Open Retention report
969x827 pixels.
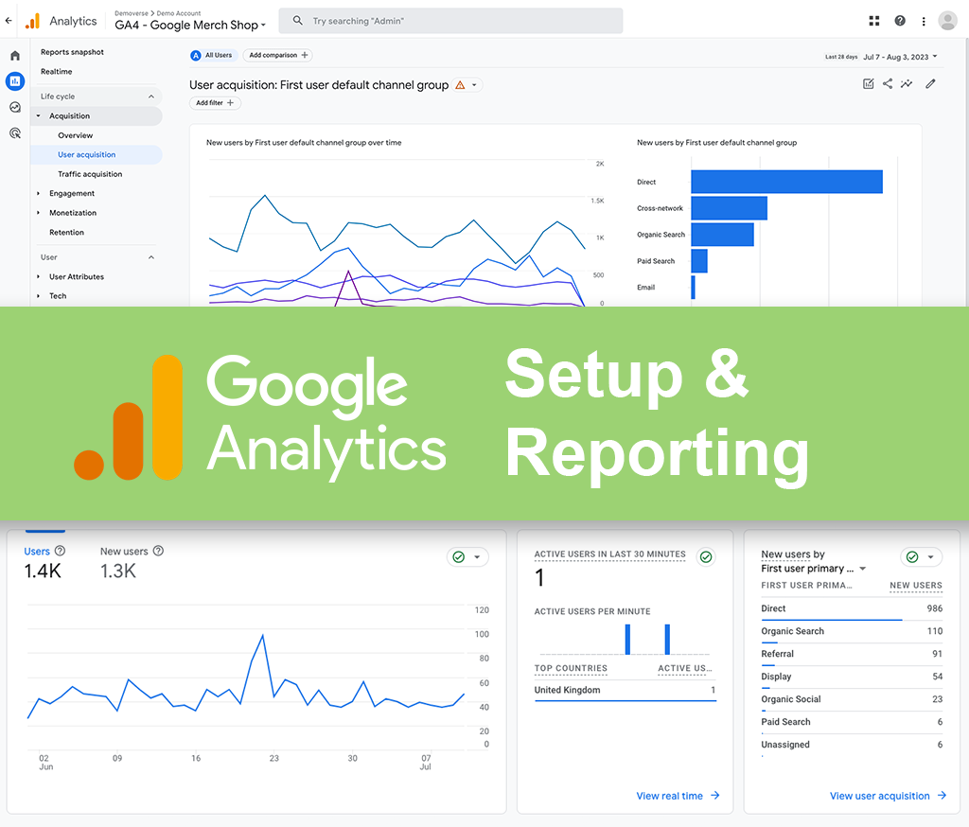pos(67,233)
